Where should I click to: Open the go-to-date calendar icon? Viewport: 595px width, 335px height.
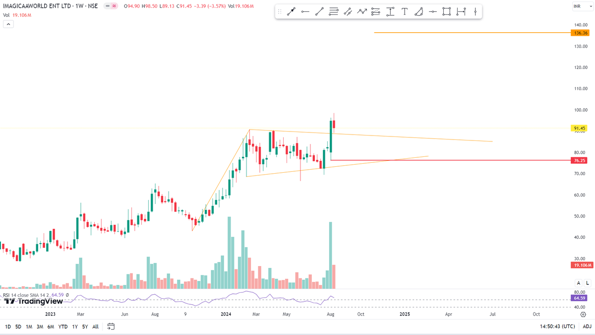pyautogui.click(x=111, y=327)
